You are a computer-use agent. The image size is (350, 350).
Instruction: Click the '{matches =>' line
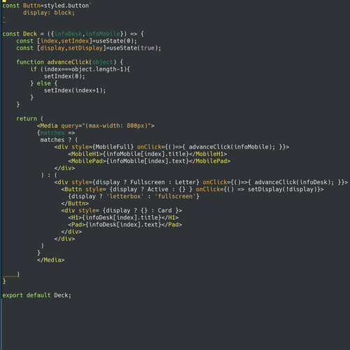(x=56, y=132)
